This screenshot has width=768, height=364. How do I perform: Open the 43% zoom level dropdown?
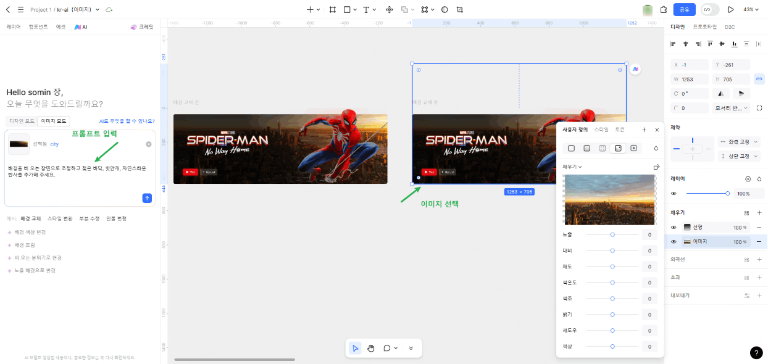click(x=751, y=10)
